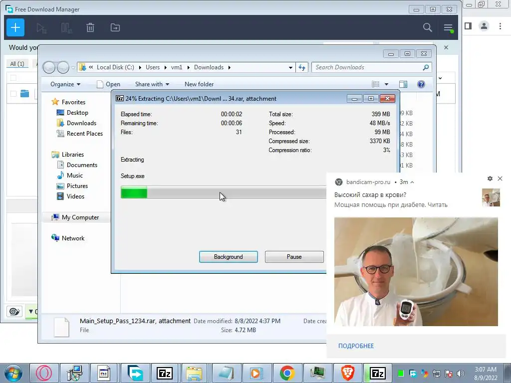Select Downloads in navigation pane
Viewport: 511px width, 383px height.
[76, 123]
